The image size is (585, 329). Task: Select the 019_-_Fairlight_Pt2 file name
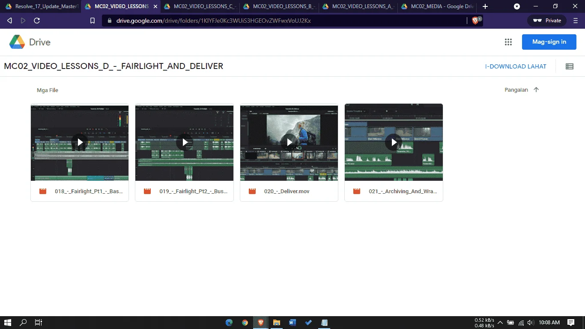click(x=194, y=191)
